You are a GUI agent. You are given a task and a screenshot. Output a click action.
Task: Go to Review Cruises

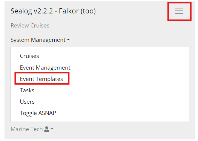[30, 25]
